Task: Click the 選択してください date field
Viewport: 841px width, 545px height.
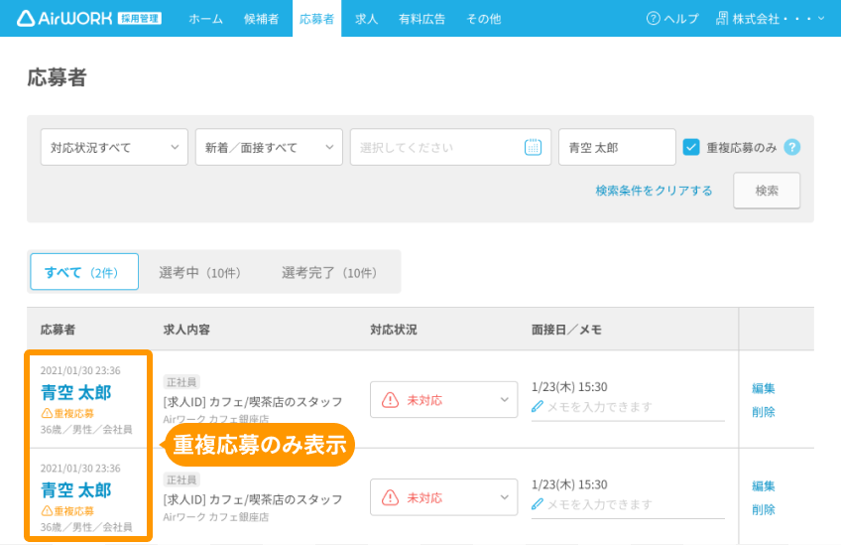Action: coord(450,147)
